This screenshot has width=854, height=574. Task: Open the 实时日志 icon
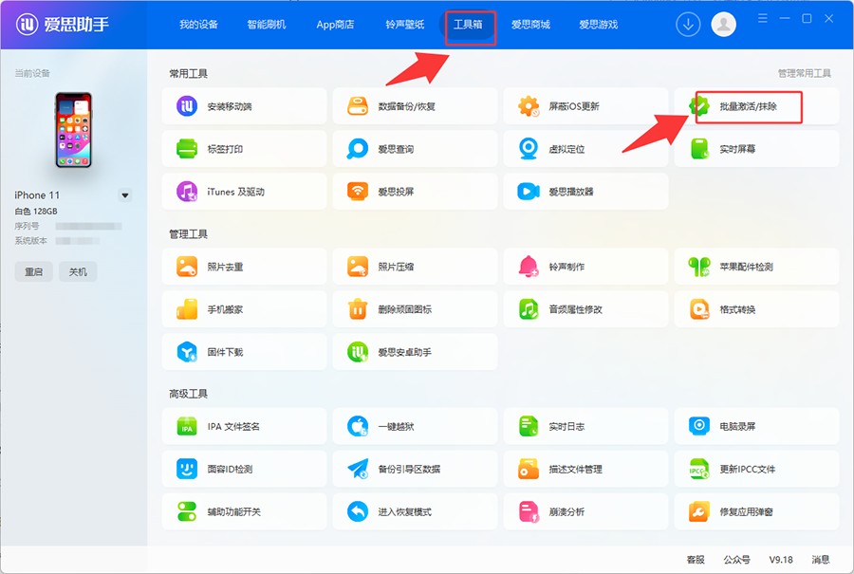click(x=529, y=426)
